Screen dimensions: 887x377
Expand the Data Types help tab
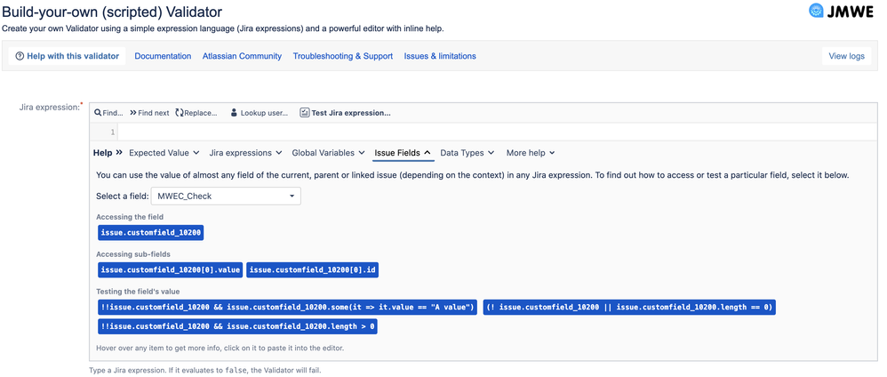467,153
